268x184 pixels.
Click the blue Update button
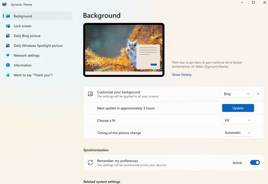238,108
